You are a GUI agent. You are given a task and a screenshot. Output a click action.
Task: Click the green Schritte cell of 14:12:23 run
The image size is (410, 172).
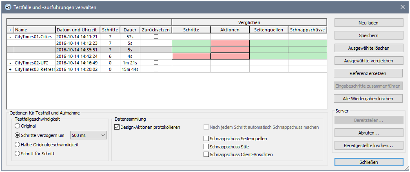pos(191,43)
